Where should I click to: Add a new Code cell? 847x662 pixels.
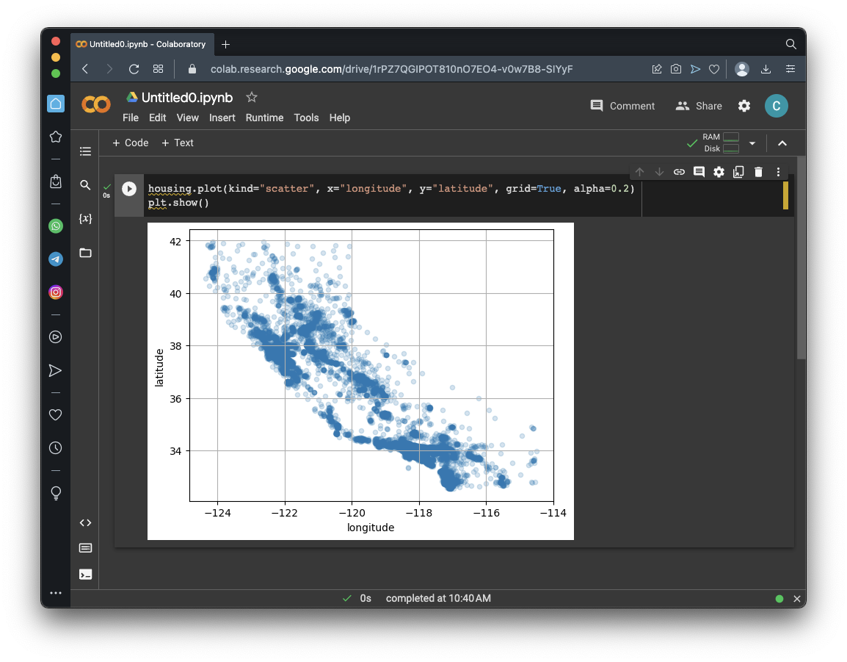point(130,143)
